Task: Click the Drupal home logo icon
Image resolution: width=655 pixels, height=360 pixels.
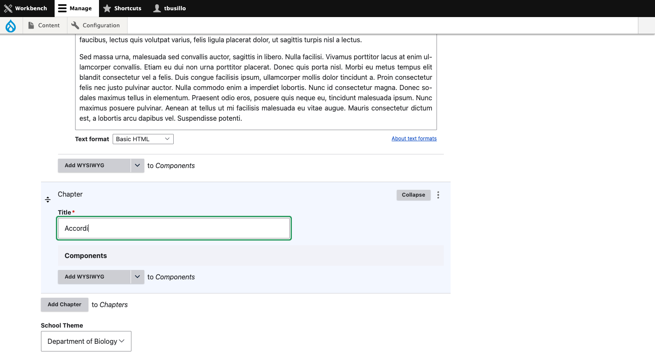Action: [11, 26]
